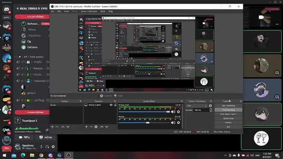The width and height of the screenshot is (283, 159).
Task: Open File Explorer from the taskbar
Action: pyautogui.click(x=32, y=155)
